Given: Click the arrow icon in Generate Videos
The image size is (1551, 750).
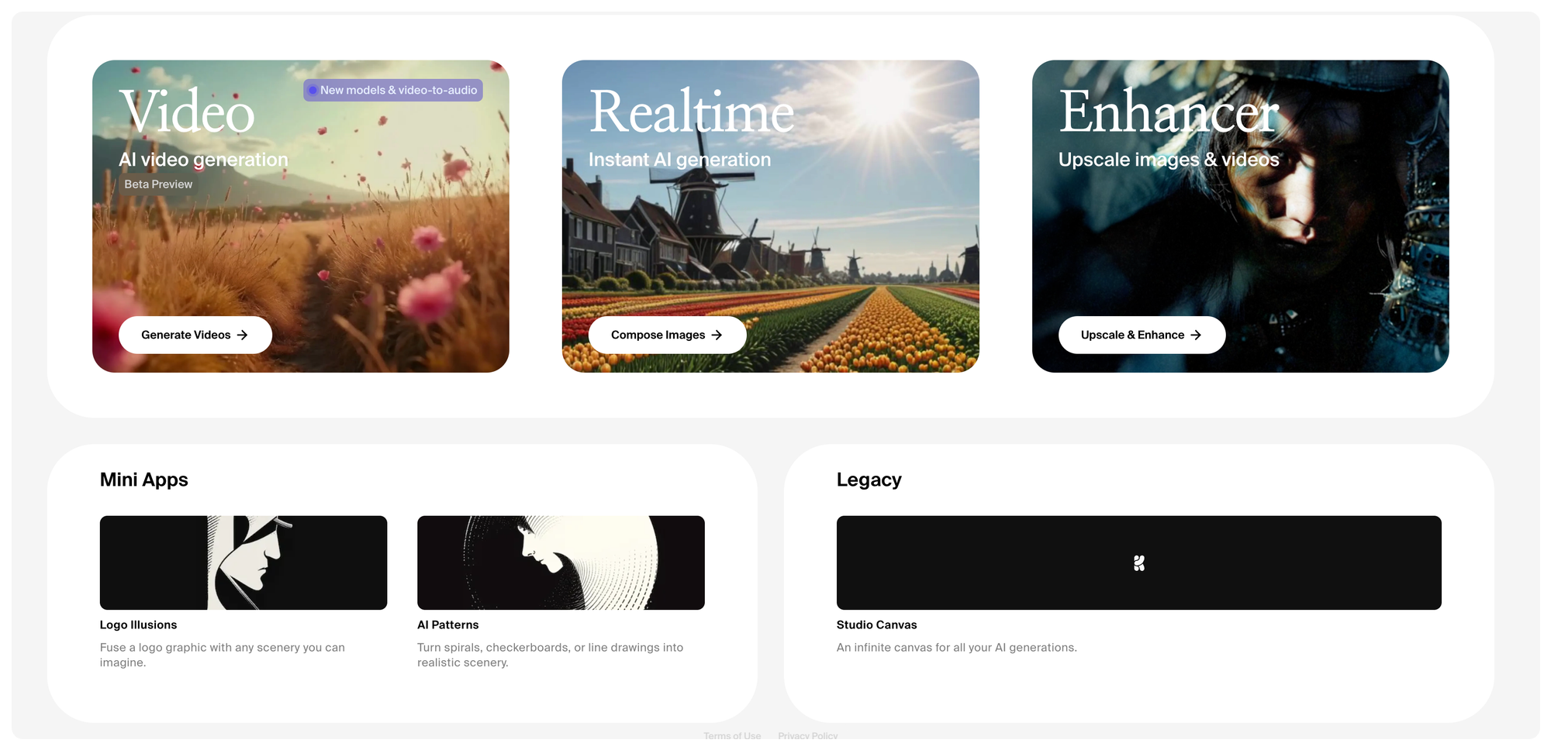Looking at the screenshot, I should (242, 335).
